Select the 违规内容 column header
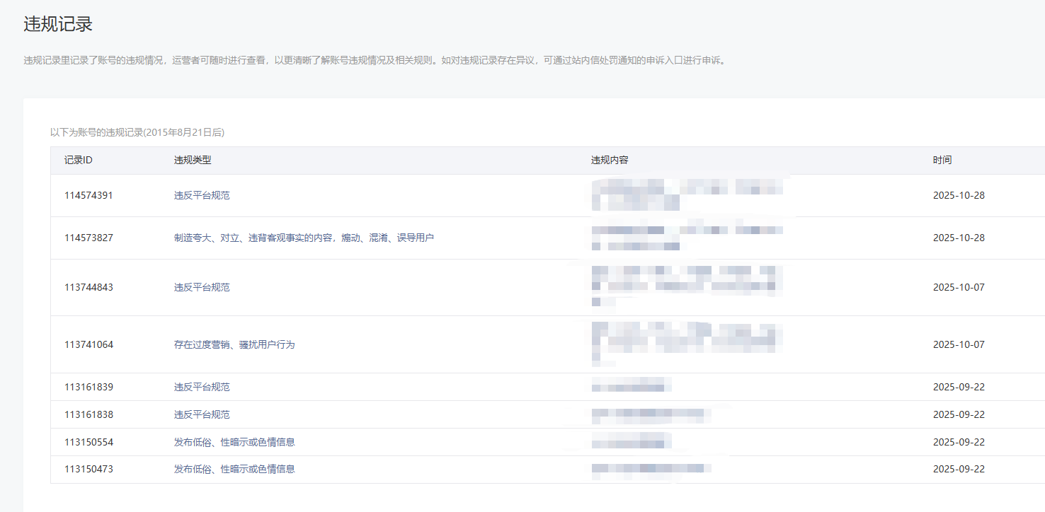 coord(610,160)
